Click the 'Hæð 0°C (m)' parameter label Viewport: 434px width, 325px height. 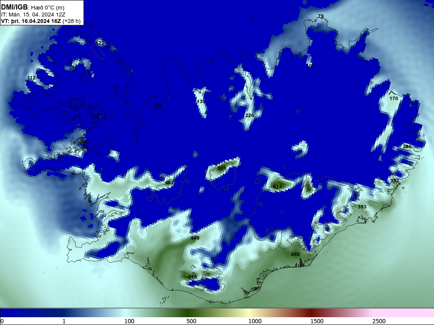coord(48,7)
